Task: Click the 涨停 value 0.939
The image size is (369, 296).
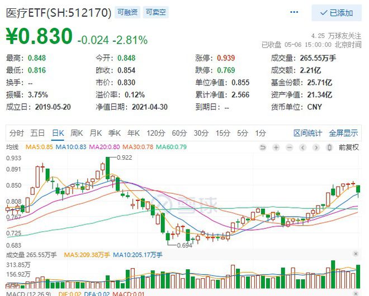Action: point(226,58)
